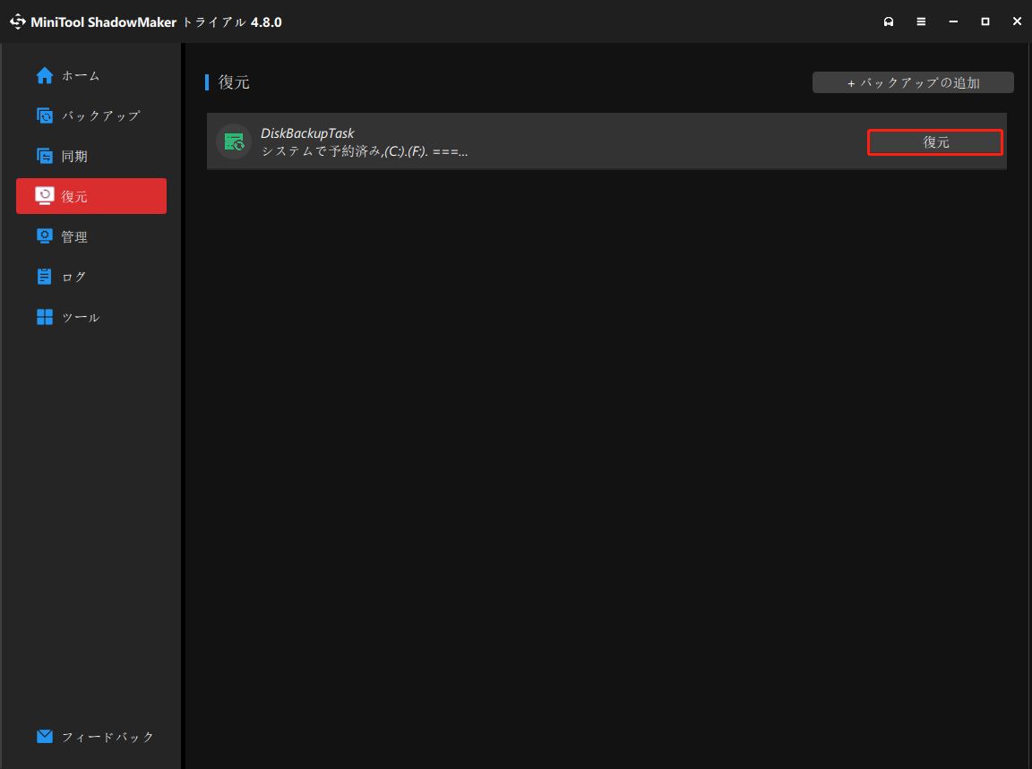Open the ツール (Tools) section icon
The image size is (1032, 769).
click(45, 316)
